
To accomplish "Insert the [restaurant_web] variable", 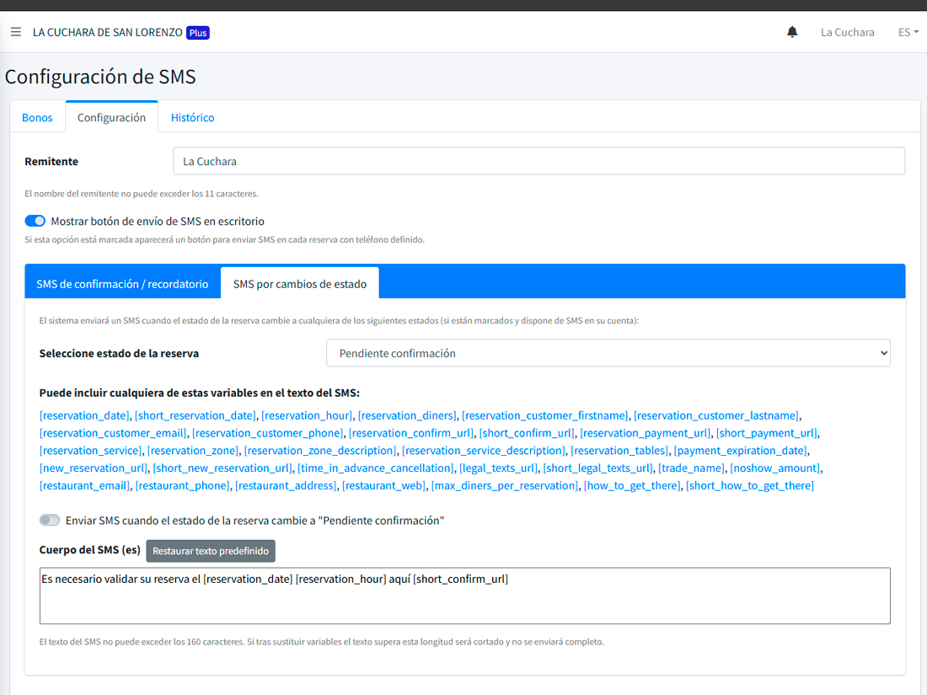I will click(x=383, y=486).
